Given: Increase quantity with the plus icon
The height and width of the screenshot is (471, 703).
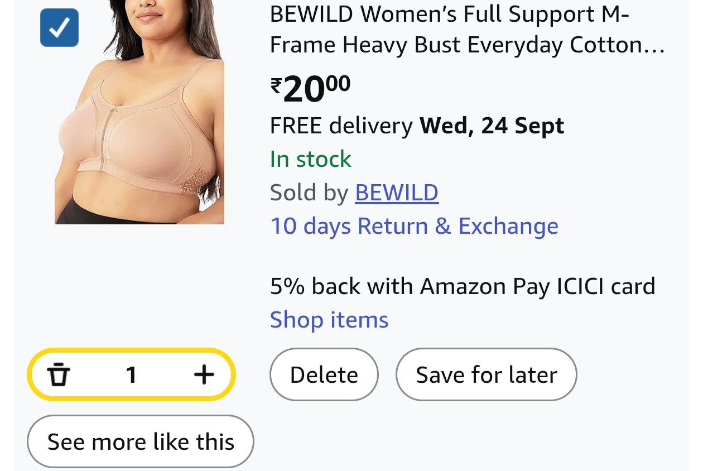Looking at the screenshot, I should pos(204,374).
